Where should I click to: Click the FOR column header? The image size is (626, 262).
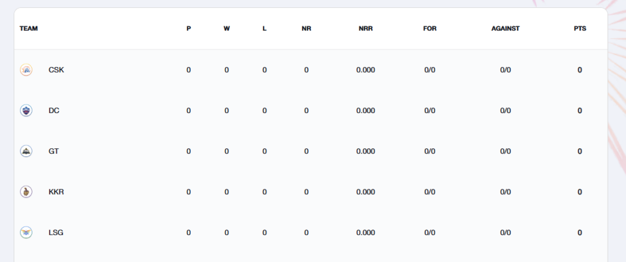click(x=430, y=29)
